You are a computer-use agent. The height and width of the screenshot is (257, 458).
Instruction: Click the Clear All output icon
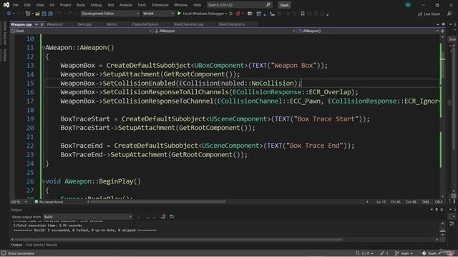163,216
